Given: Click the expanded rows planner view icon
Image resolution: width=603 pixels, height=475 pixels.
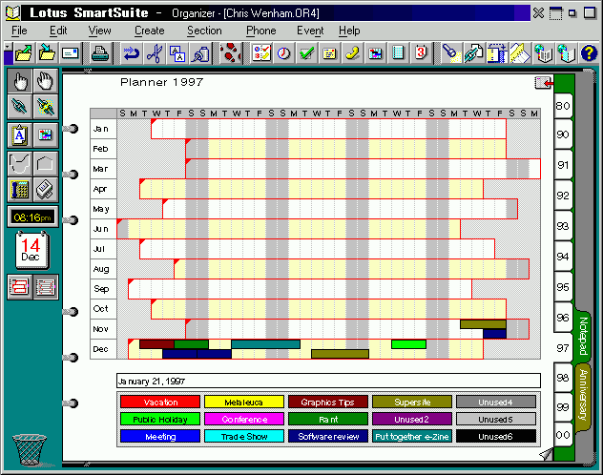Looking at the screenshot, I should coord(20,286).
